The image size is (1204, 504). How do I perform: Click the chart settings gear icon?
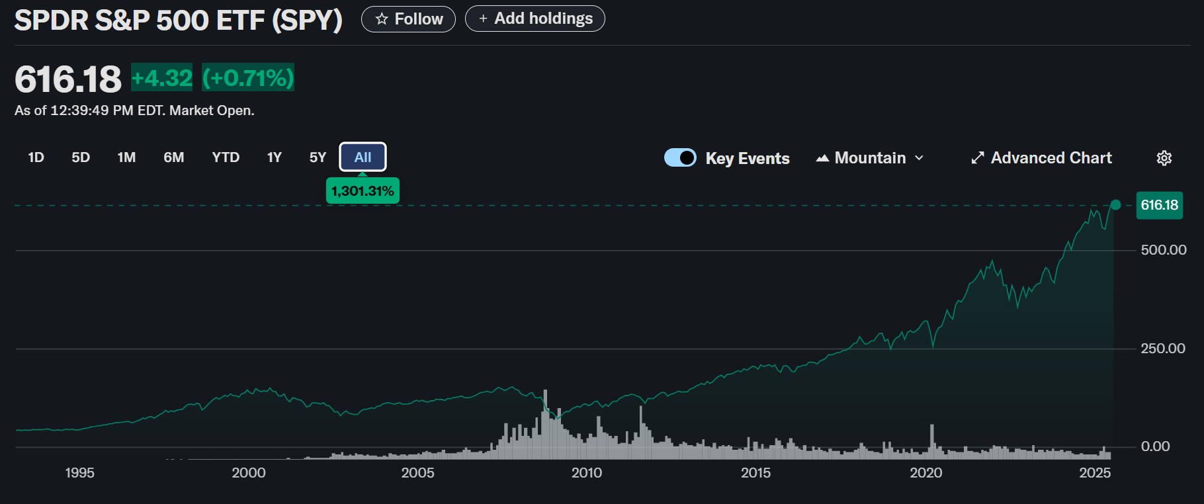(1164, 158)
